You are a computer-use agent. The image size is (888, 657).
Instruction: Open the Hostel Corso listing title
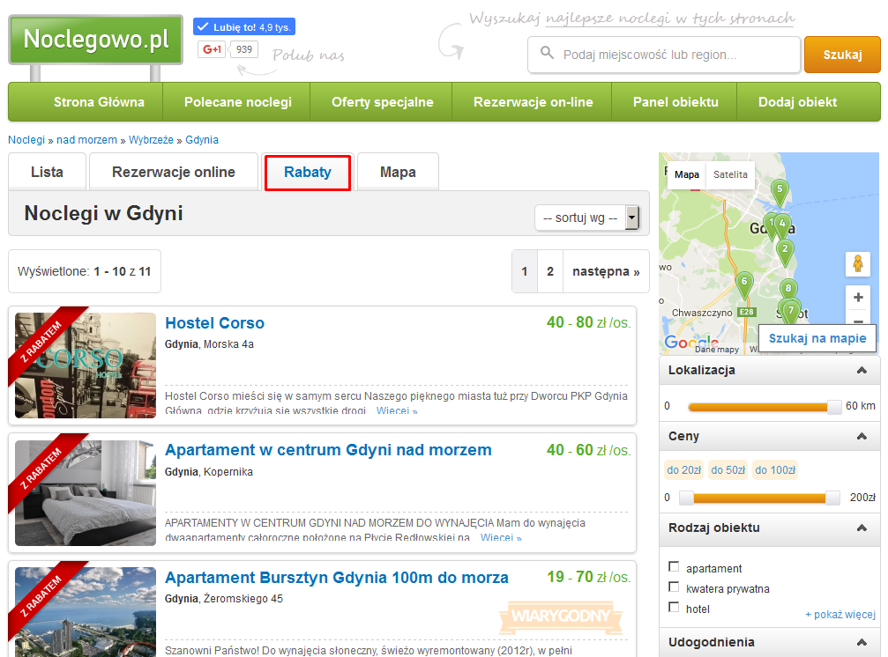tap(214, 323)
